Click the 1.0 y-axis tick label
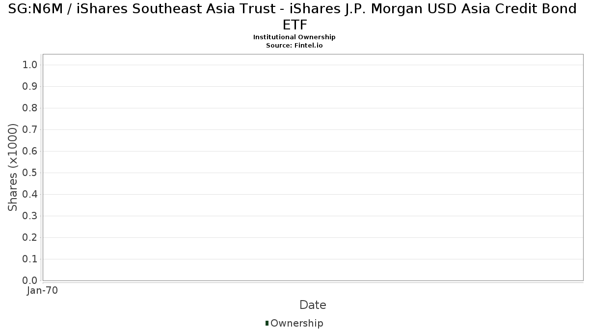589x331 pixels. 30,65
